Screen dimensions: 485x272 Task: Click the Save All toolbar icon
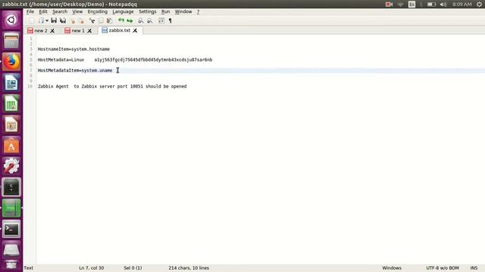pyautogui.click(x=63, y=20)
